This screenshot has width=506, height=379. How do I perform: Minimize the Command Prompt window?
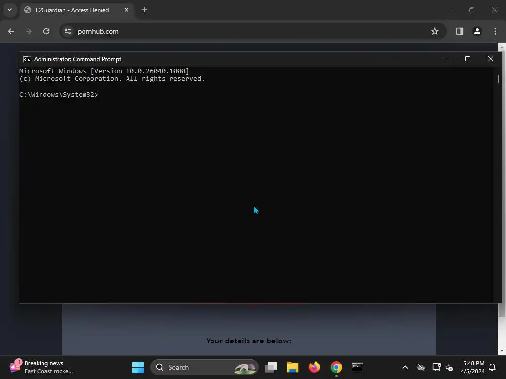point(446,59)
